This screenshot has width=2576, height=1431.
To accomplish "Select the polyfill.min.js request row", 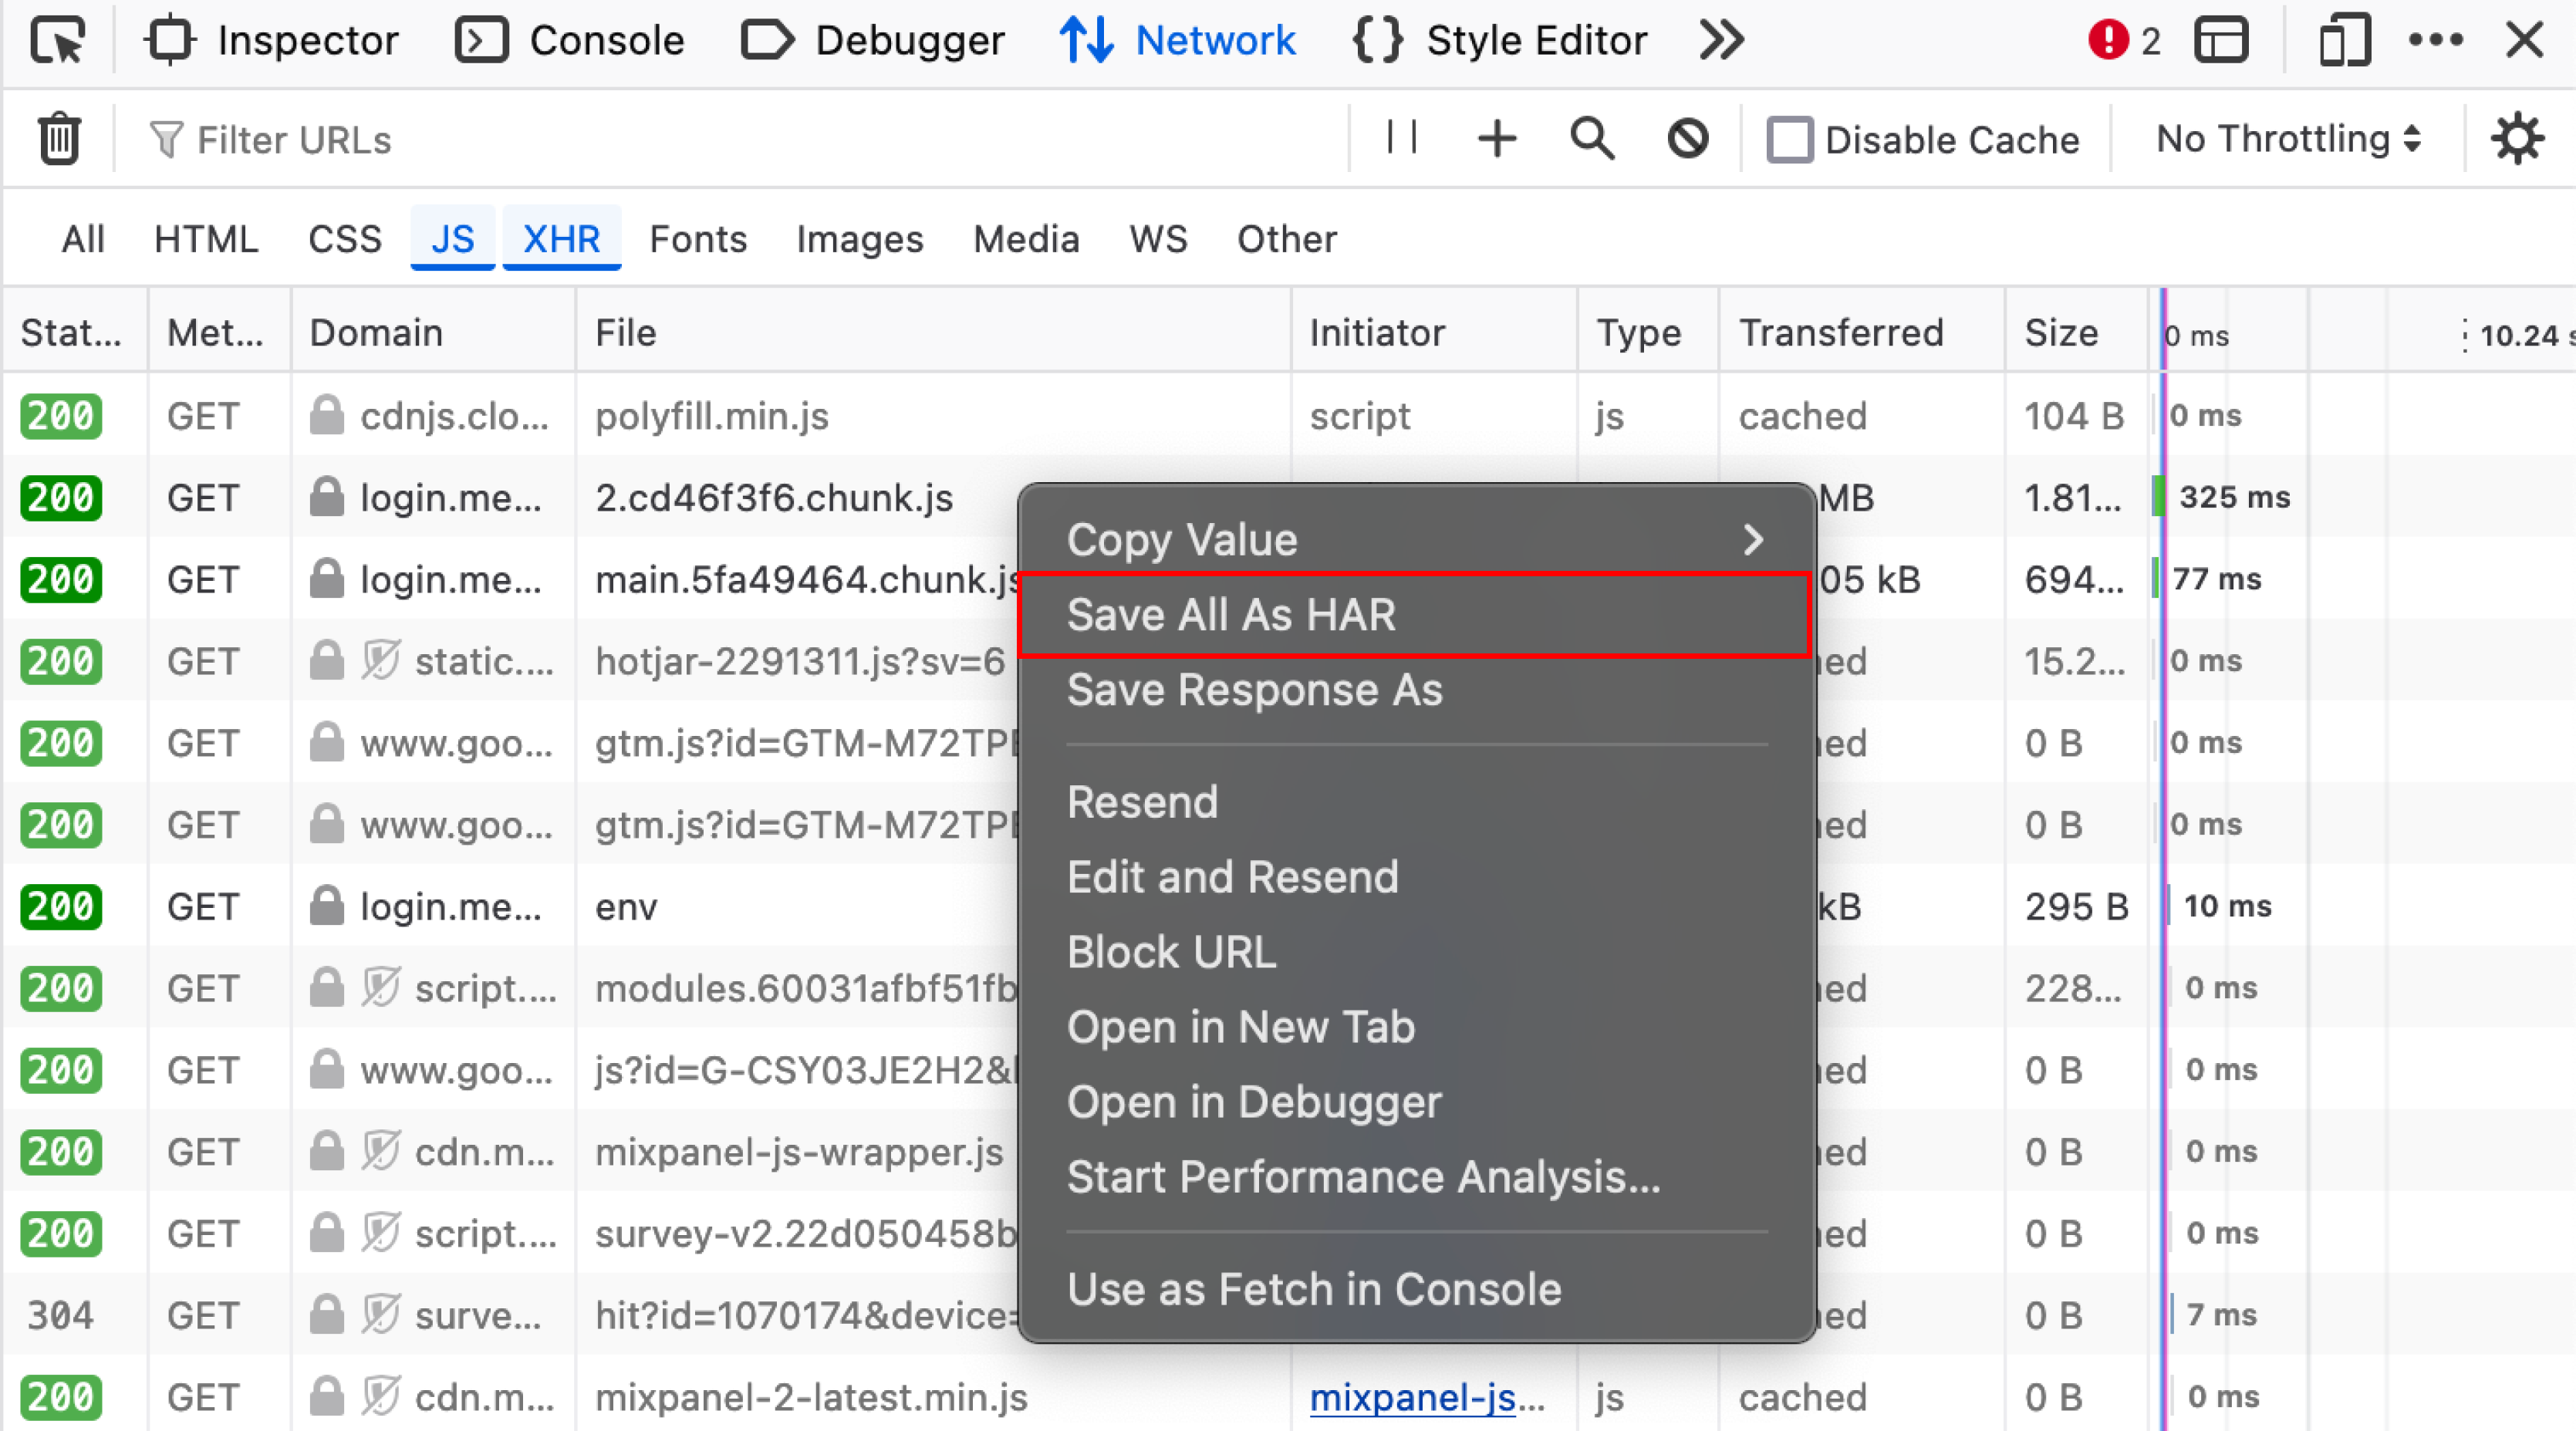I will [x=1288, y=416].
